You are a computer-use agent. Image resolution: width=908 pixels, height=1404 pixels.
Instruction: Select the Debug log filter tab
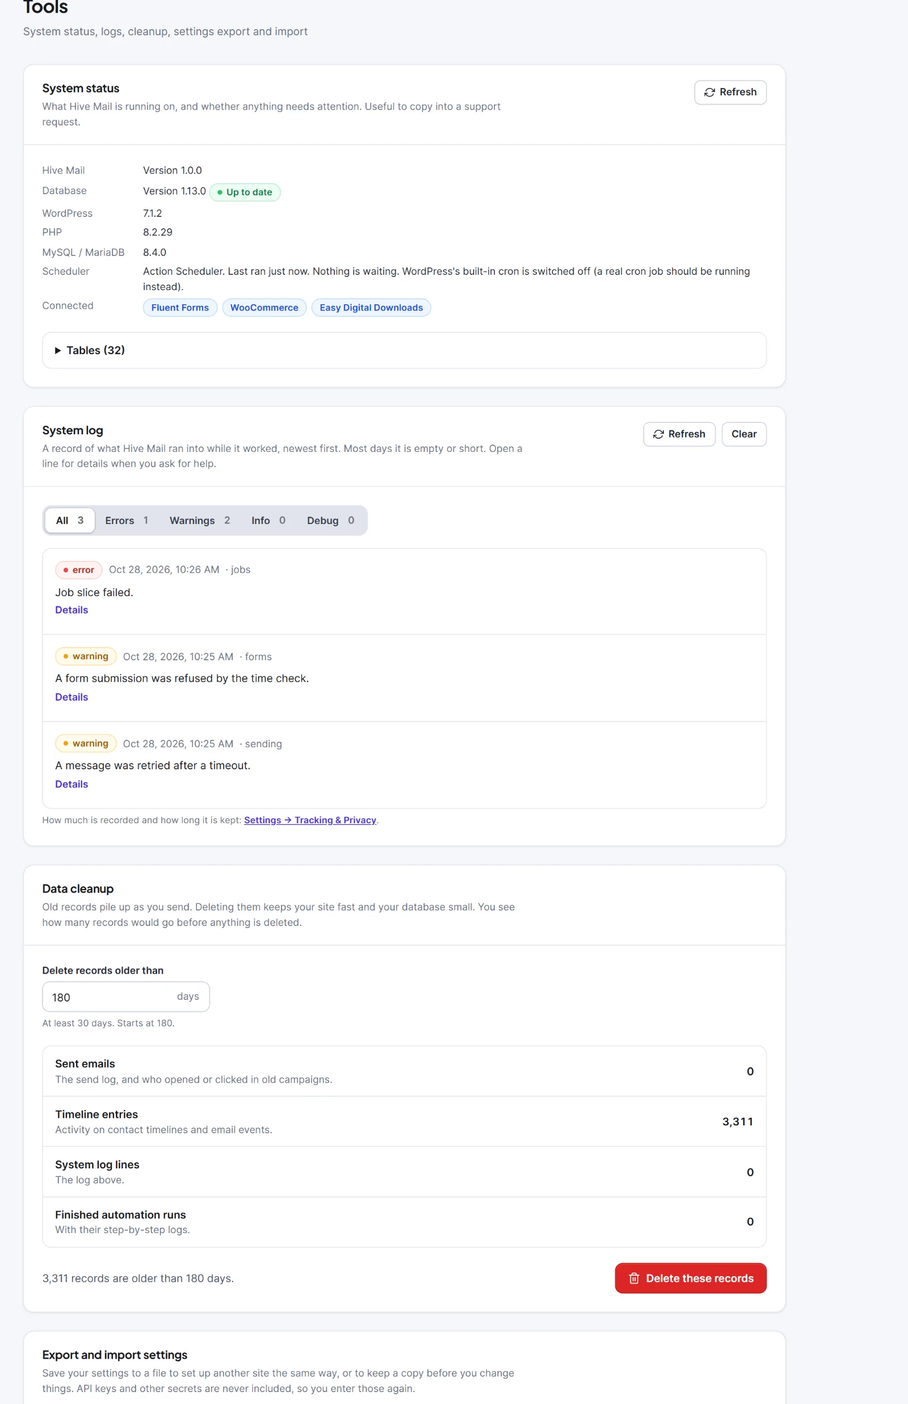pos(330,520)
